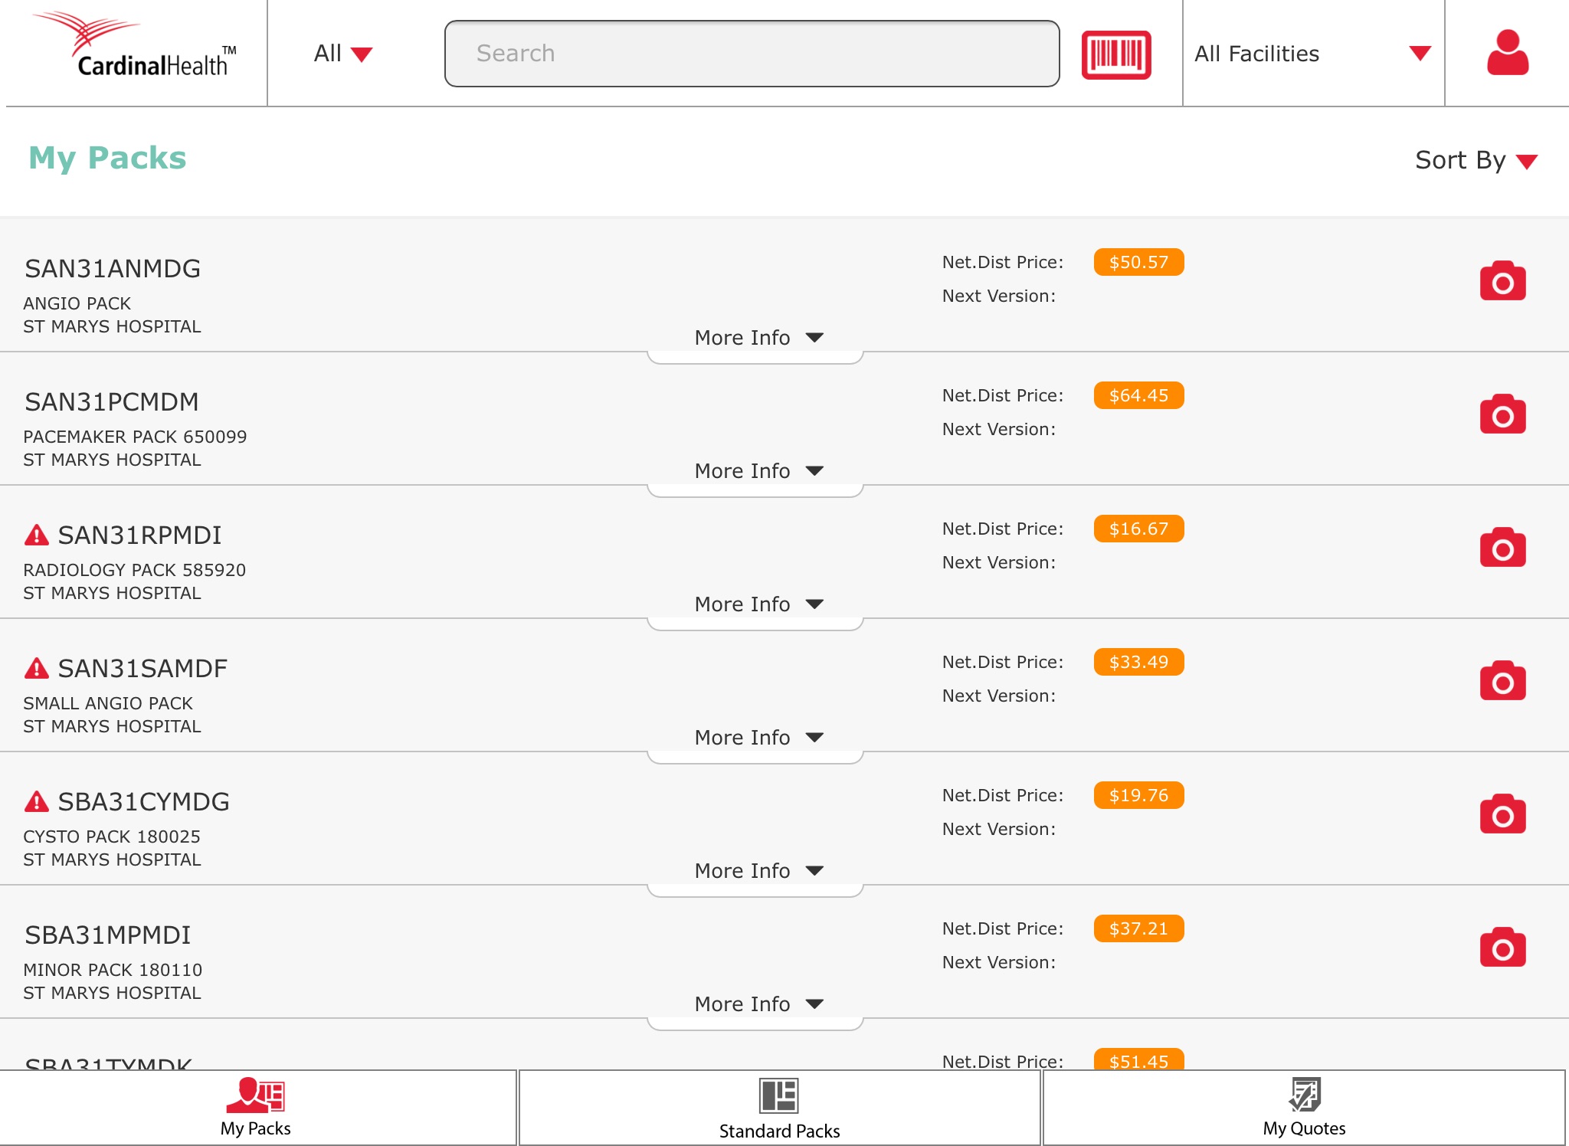Click the barcode scanner icon
The width and height of the screenshot is (1569, 1146).
[1115, 52]
